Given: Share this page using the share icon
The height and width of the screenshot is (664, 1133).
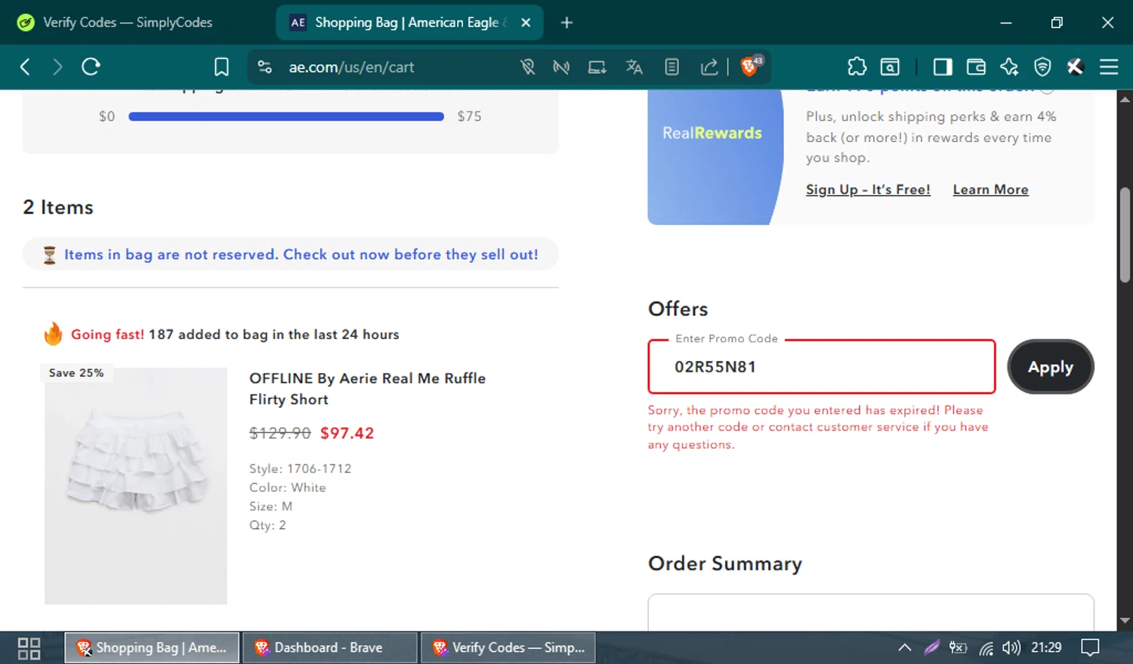Looking at the screenshot, I should (x=709, y=67).
